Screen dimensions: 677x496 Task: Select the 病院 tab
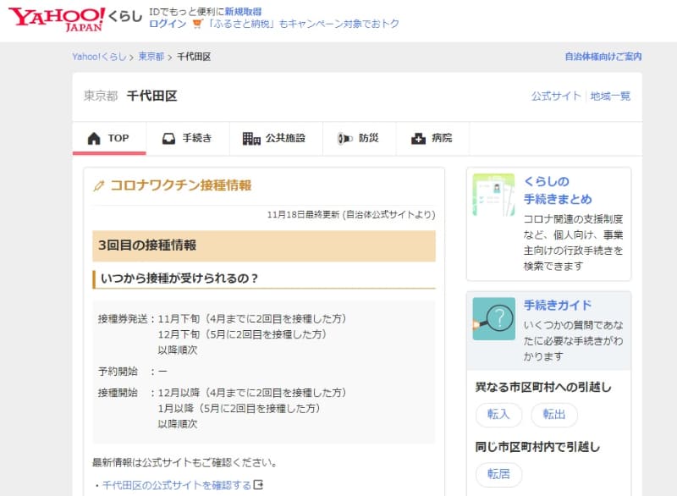(432, 139)
